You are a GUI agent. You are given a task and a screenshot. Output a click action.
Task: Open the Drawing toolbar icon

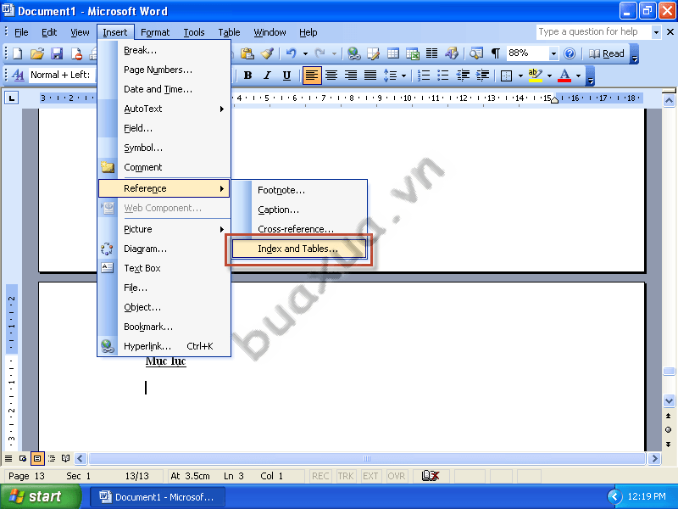point(452,53)
